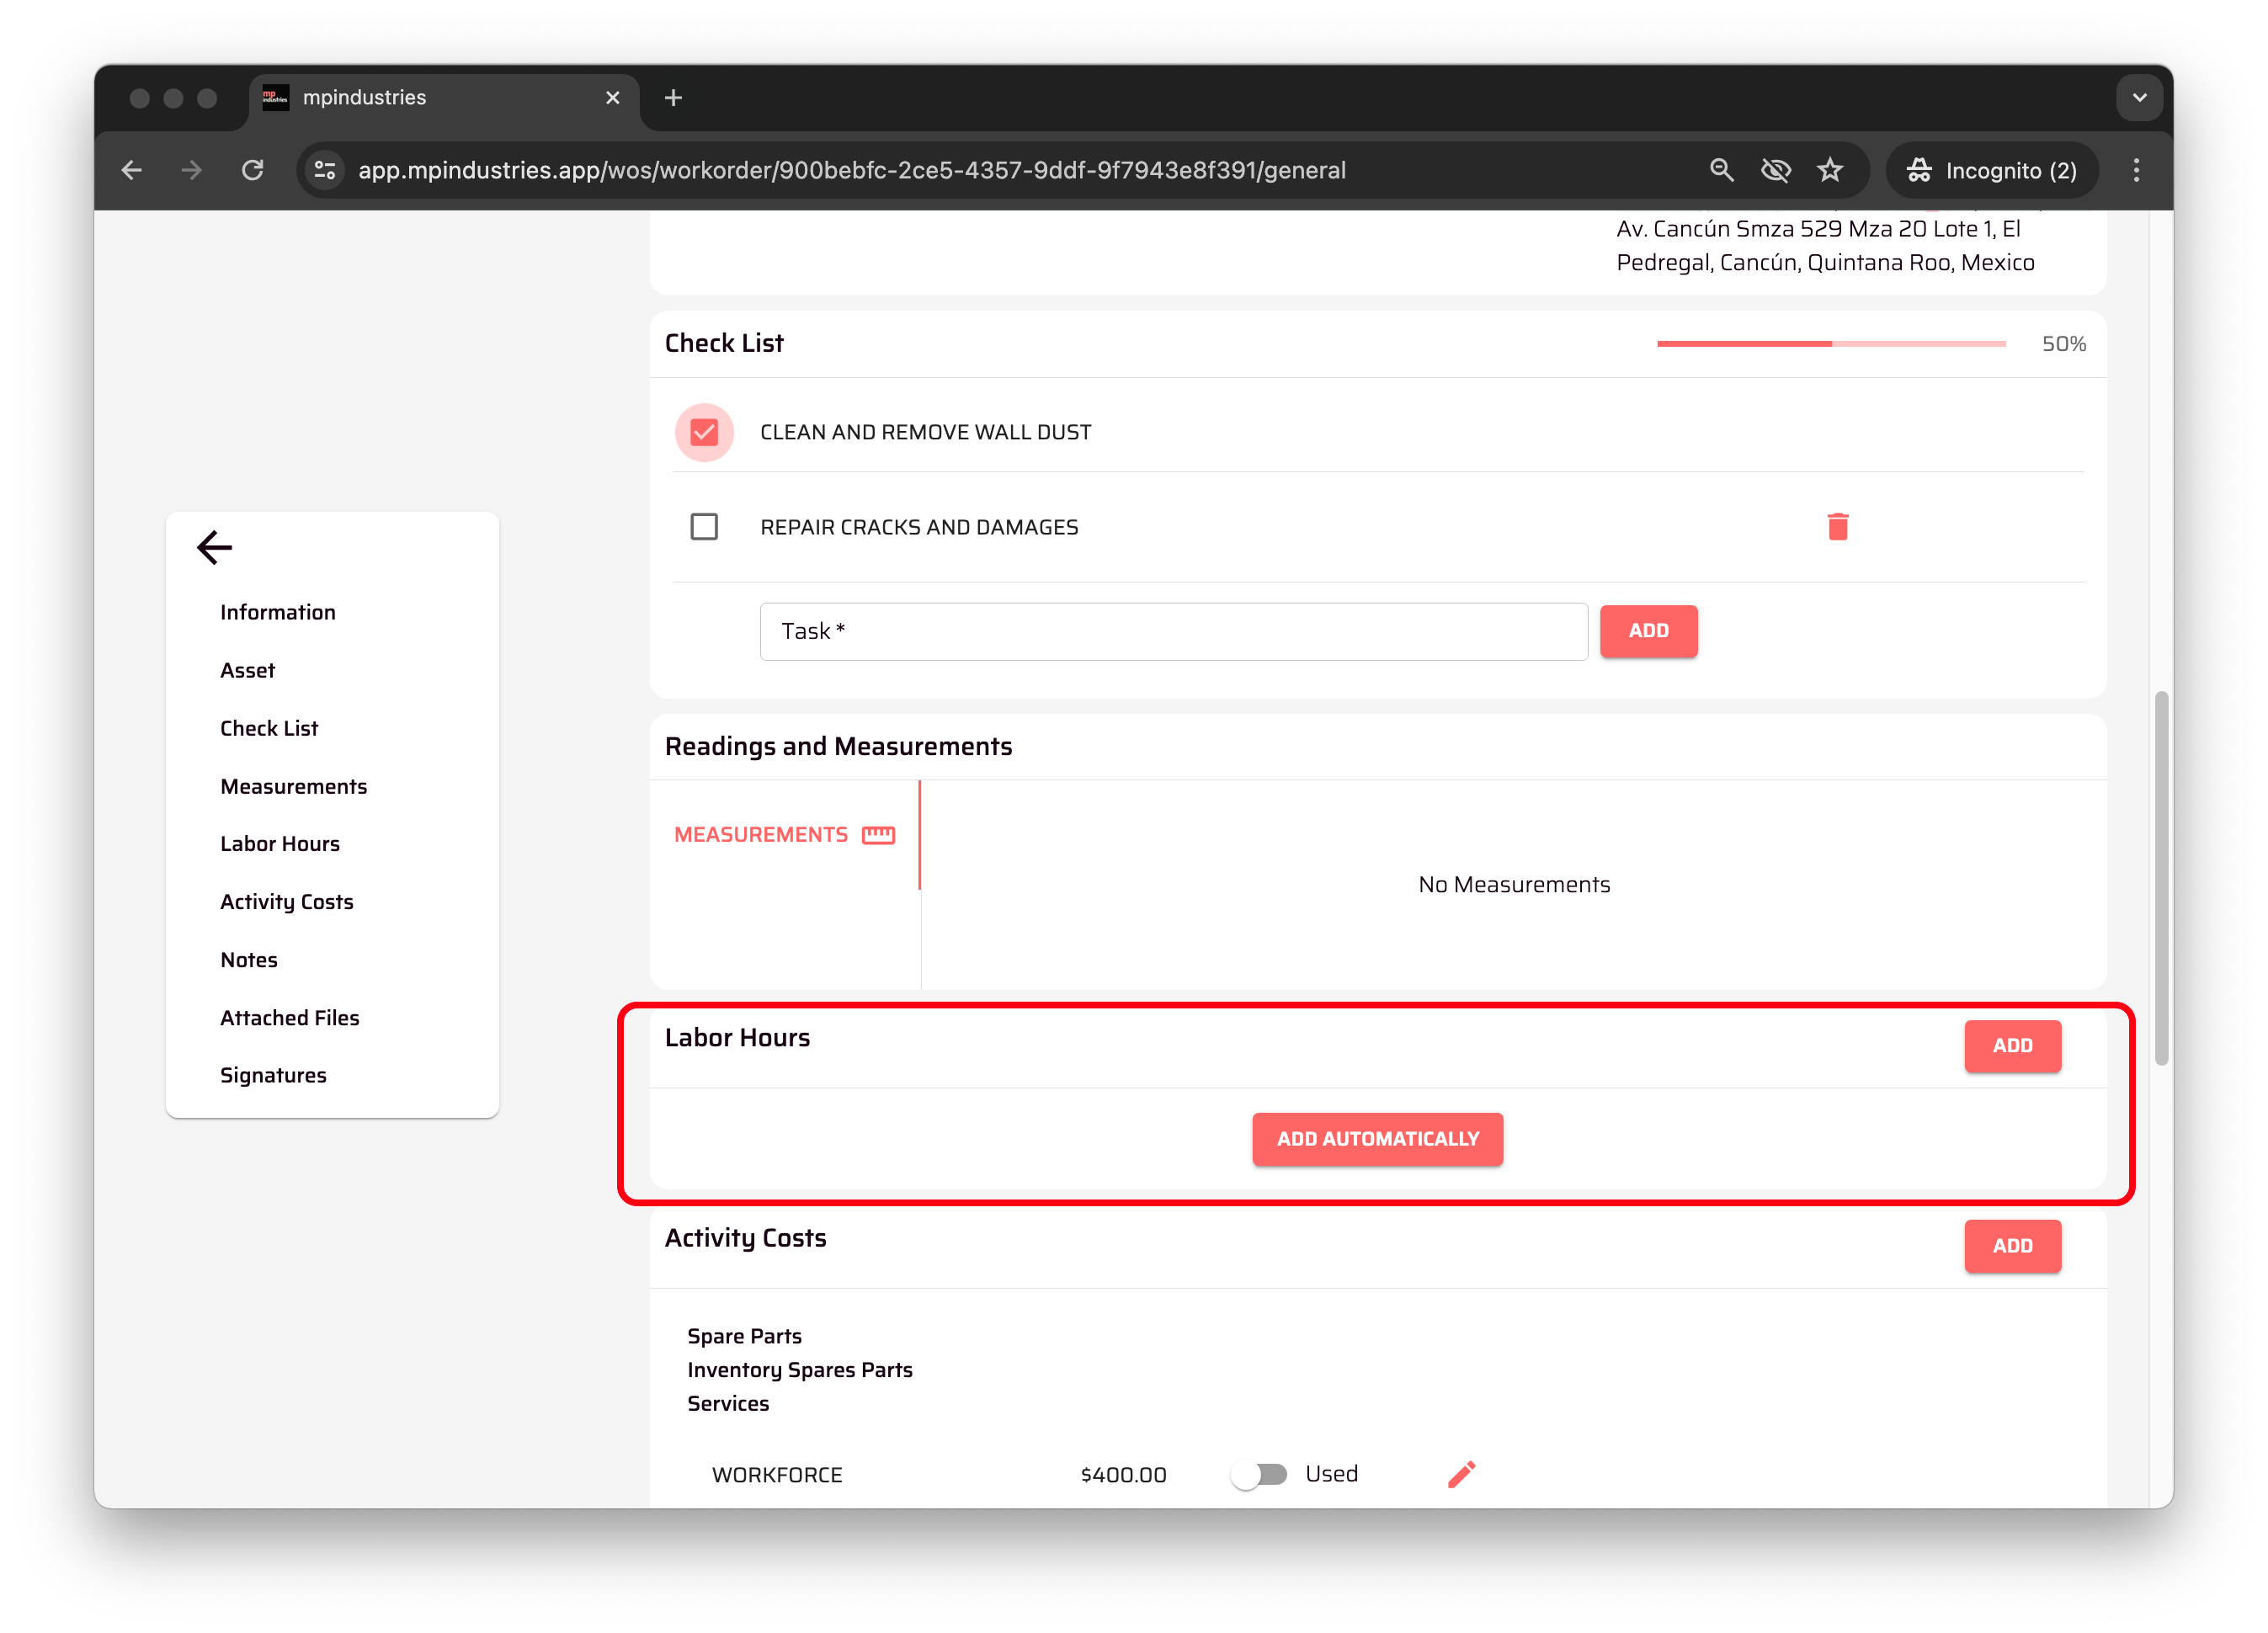This screenshot has width=2268, height=1633.
Task: Reload the page
Action: [x=253, y=170]
